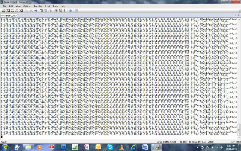This screenshot has height=151, width=241.
Task: Click the '49, 100' cursor position status
Action: [x=183, y=142]
